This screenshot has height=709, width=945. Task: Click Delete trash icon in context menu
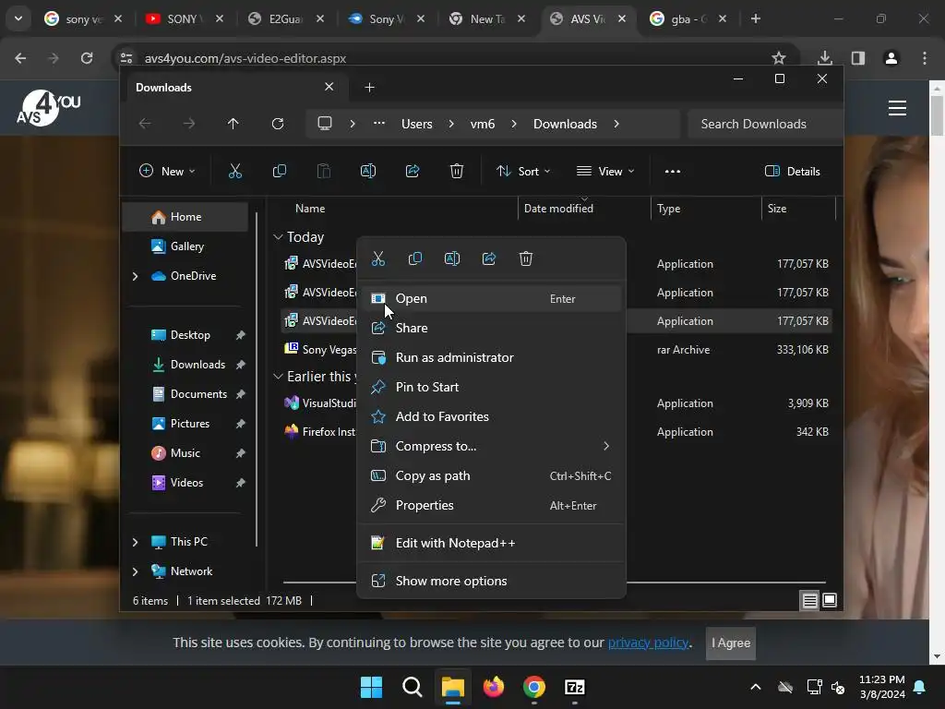[525, 258]
